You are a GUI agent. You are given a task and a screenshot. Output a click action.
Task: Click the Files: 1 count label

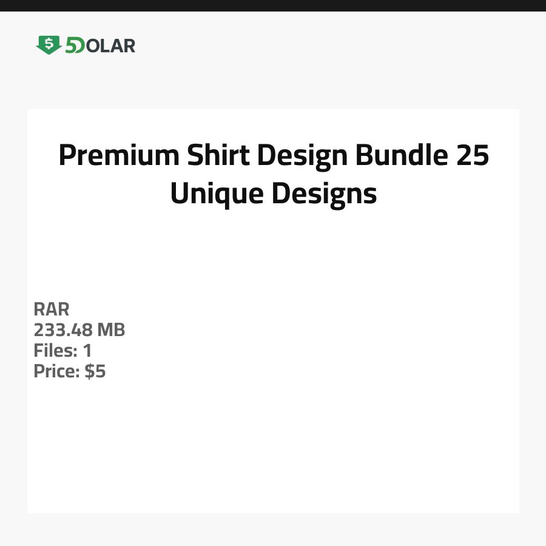tap(62, 351)
